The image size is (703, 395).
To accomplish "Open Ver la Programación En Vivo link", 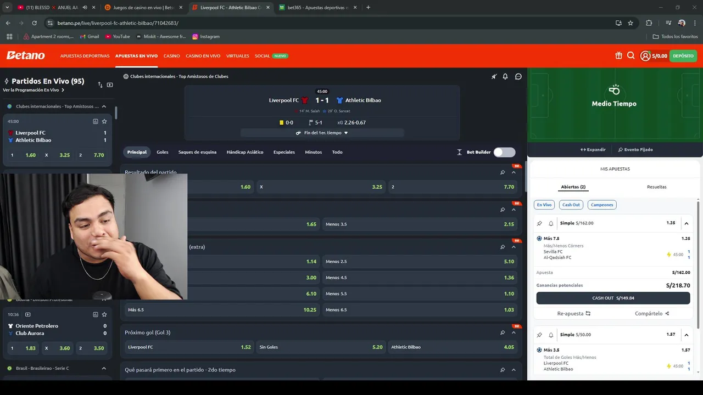I will point(34,90).
